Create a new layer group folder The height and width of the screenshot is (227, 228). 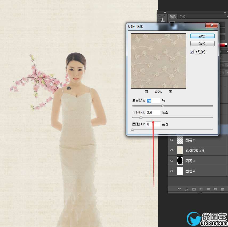click(208, 189)
